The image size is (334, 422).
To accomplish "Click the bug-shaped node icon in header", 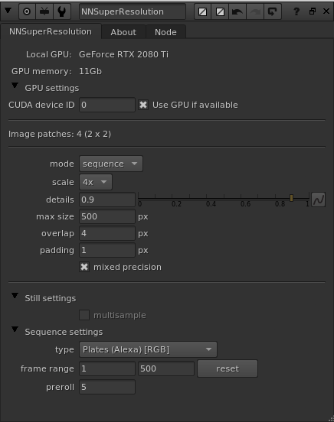I will pos(44,11).
